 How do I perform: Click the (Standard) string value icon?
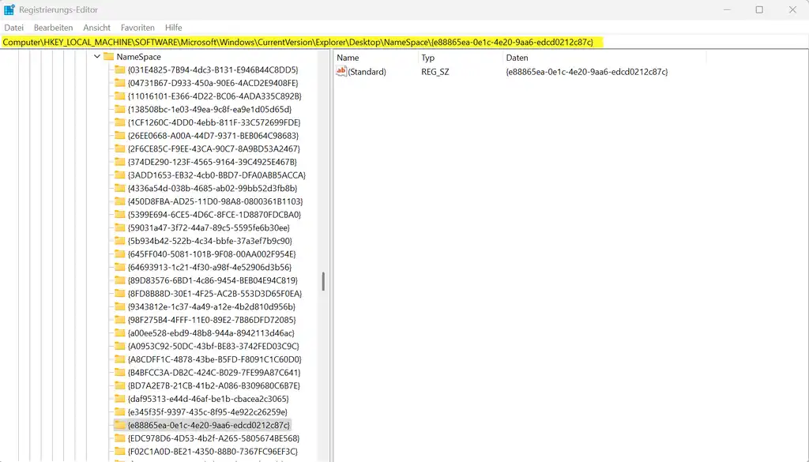coord(341,71)
